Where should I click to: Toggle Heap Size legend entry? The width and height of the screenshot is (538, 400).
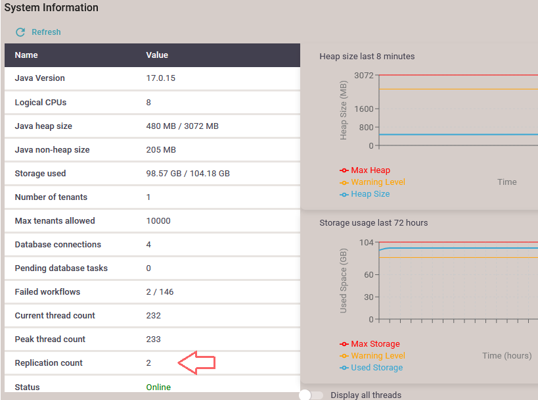point(365,194)
